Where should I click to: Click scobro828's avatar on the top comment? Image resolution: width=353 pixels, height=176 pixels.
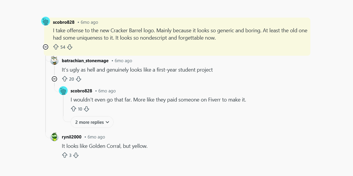[x=45, y=21]
